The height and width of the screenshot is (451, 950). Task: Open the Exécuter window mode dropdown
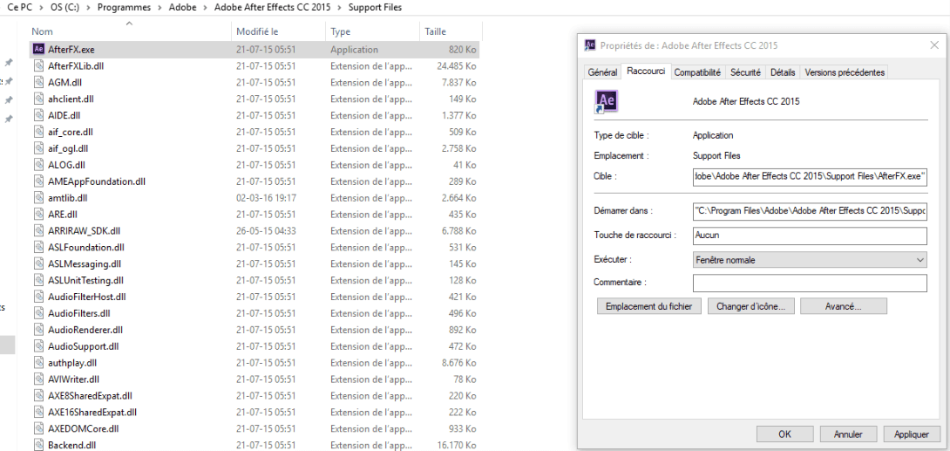(x=810, y=259)
